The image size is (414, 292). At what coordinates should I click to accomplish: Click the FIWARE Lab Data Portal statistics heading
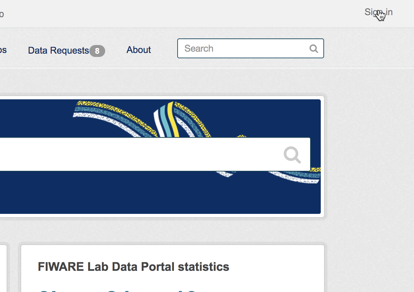pos(134,267)
